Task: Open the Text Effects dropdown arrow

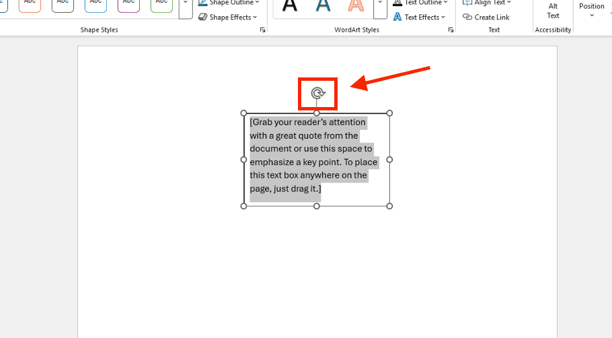Action: [x=443, y=18]
